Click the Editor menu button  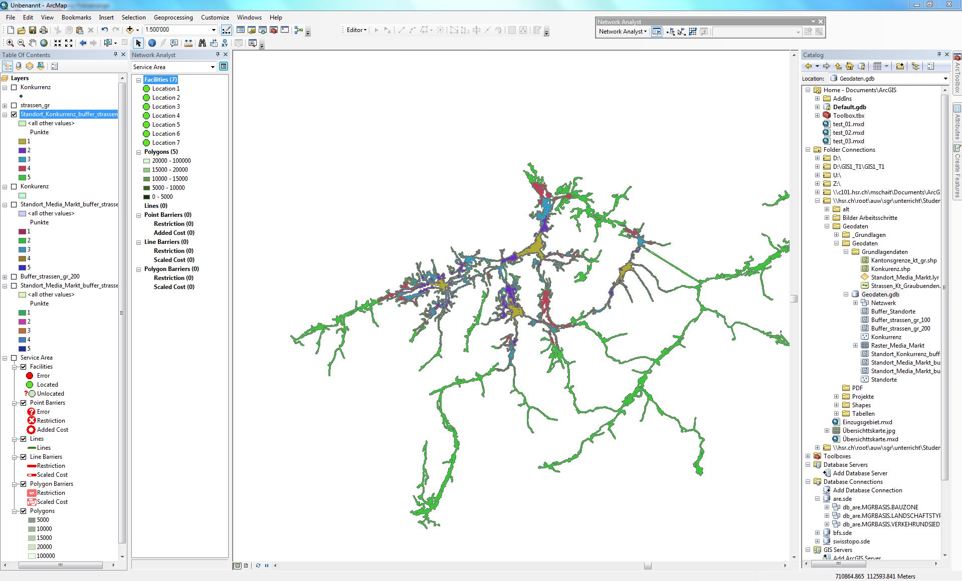[x=356, y=30]
